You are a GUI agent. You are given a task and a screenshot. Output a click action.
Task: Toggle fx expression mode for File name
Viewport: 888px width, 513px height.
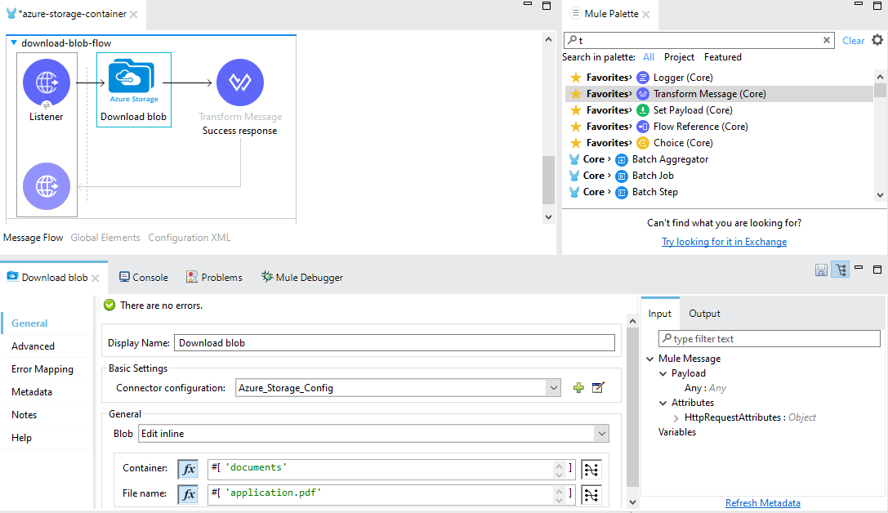(x=188, y=494)
